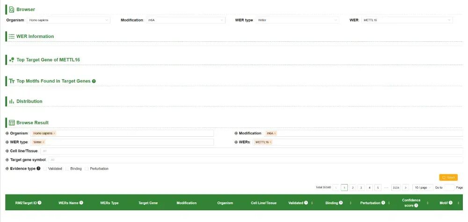This screenshot has height=222, width=468.
Task: Click the previous page arrow
Action: click(336, 188)
